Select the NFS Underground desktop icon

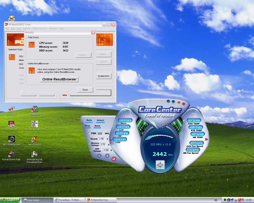(x=12, y=140)
